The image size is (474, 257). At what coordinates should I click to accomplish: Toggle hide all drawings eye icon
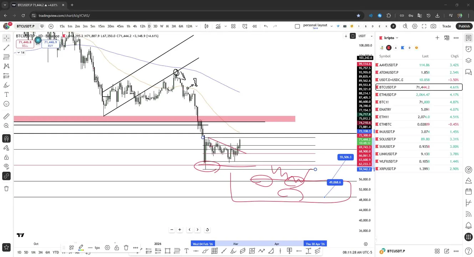(6, 166)
